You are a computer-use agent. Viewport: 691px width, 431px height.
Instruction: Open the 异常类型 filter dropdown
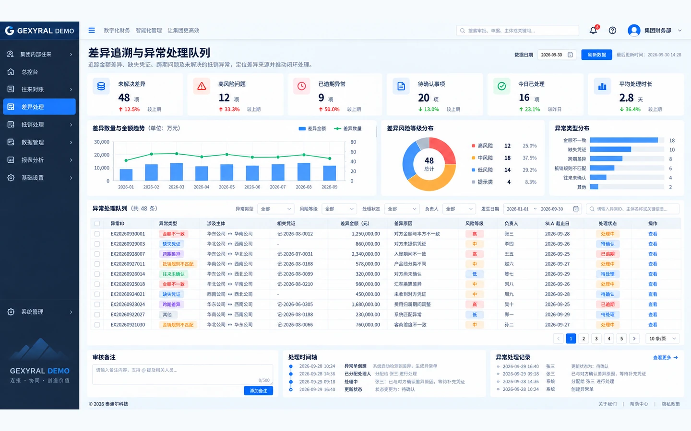pyautogui.click(x=276, y=209)
